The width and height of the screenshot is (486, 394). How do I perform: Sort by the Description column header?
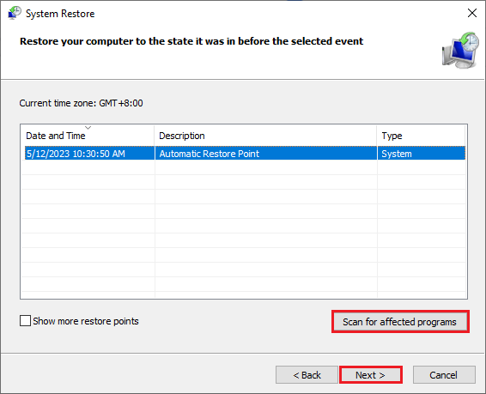(265, 136)
